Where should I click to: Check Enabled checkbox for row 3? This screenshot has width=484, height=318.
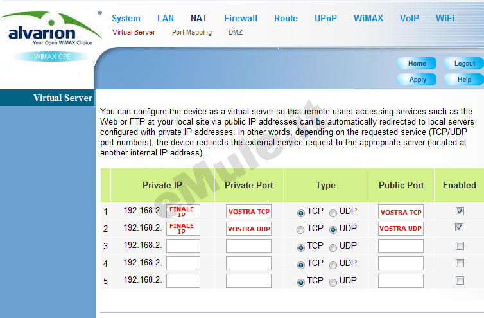(460, 245)
